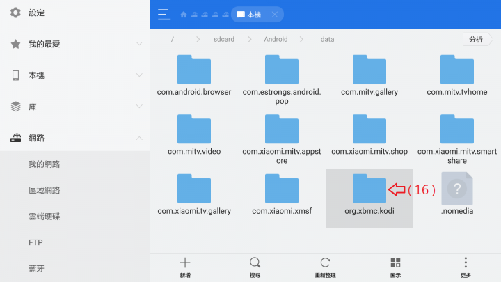Open the hamburger menu icon

(164, 15)
